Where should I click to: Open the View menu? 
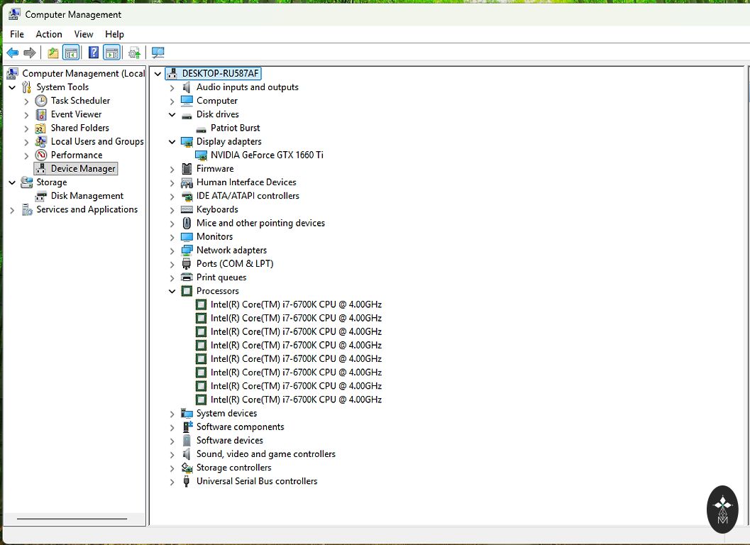click(84, 34)
